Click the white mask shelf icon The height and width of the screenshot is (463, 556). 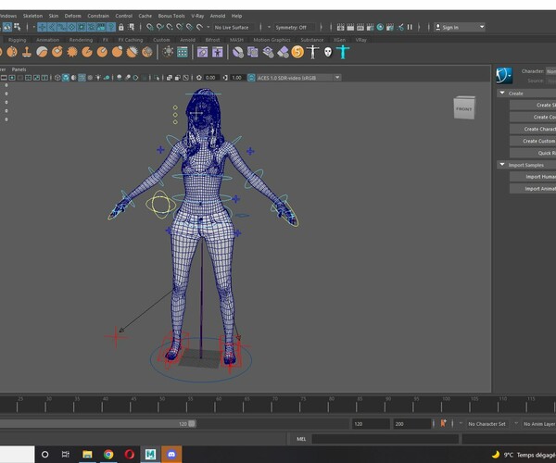328,52
